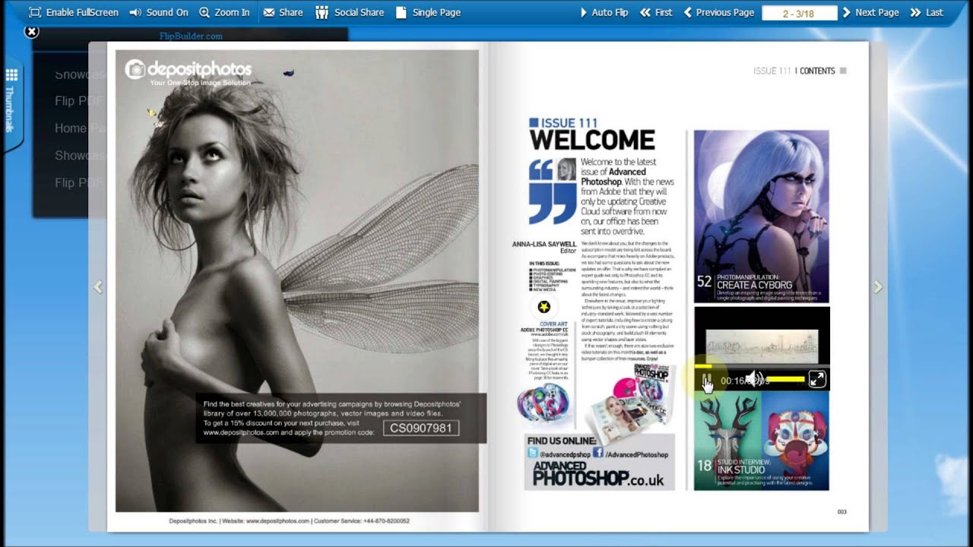
Task: Click the page number 18 on Ink Studio card
Action: pyautogui.click(x=704, y=465)
